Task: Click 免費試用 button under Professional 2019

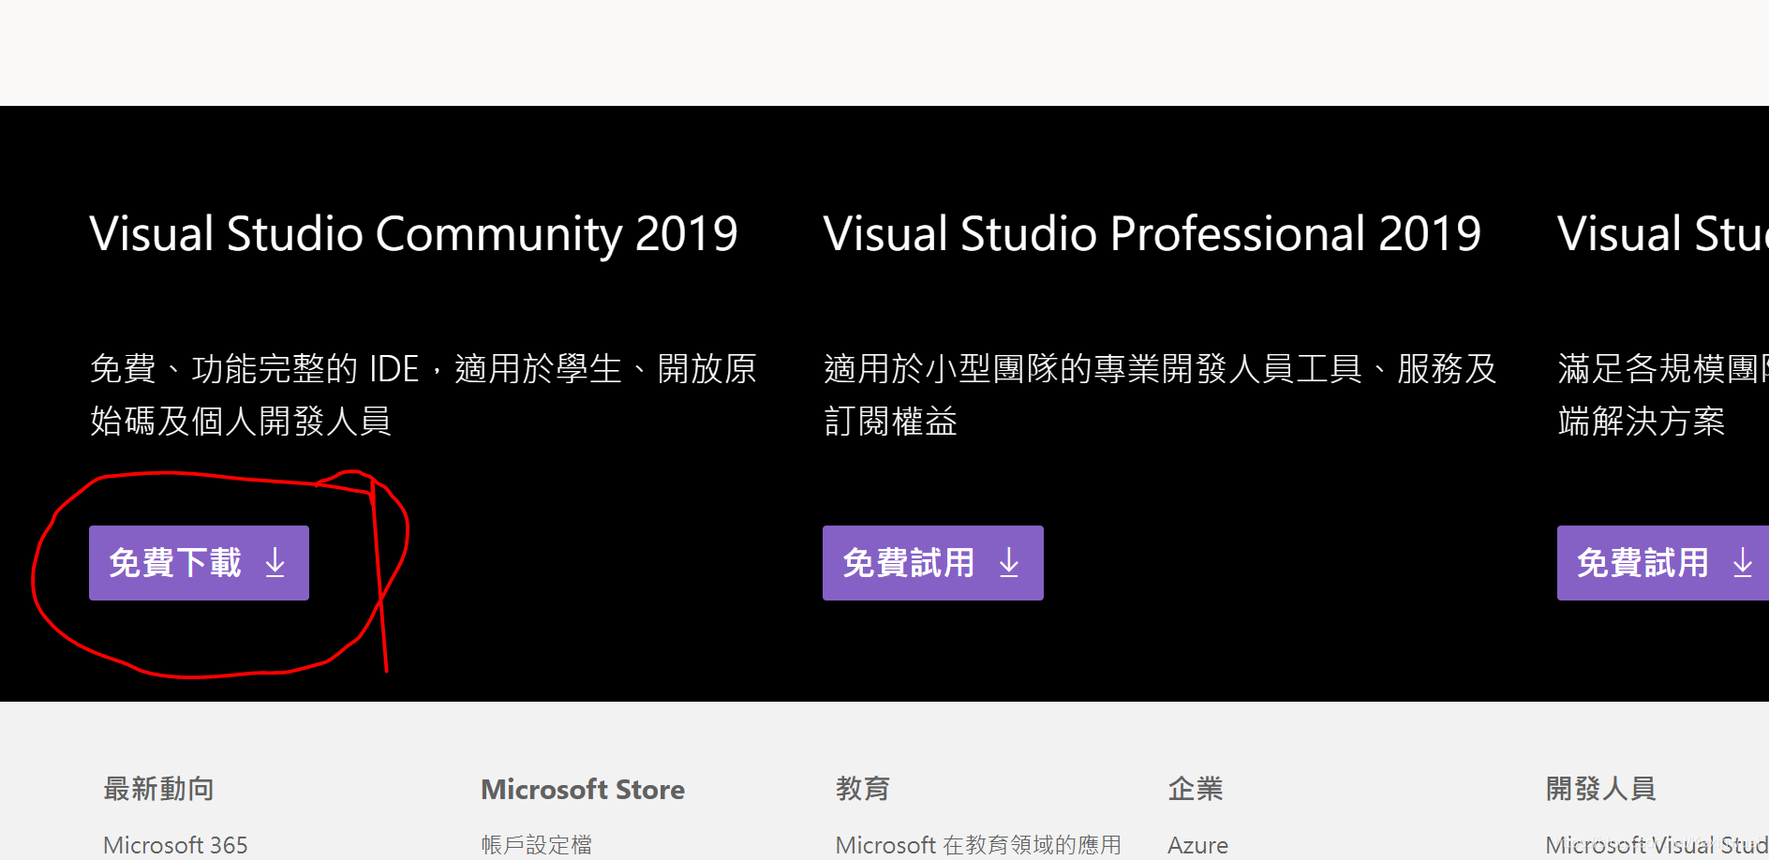Action: 932,563
